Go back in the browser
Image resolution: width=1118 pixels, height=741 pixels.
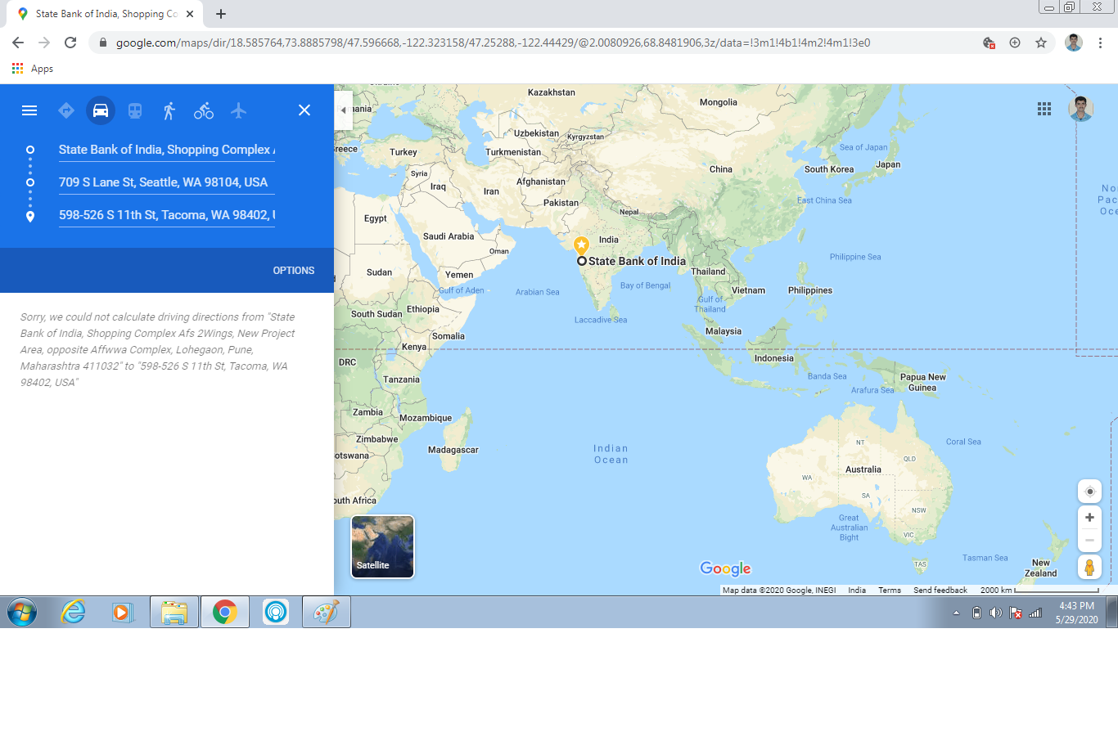pos(18,43)
